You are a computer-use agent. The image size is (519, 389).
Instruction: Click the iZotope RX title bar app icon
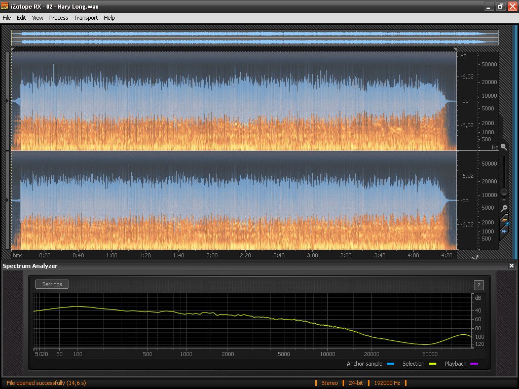(5, 6)
